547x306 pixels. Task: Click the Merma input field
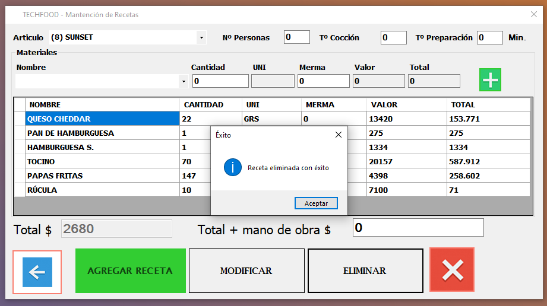click(323, 81)
